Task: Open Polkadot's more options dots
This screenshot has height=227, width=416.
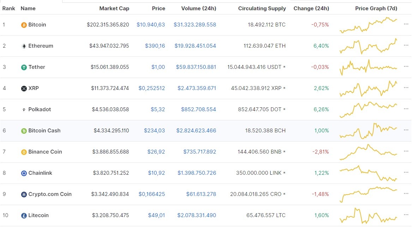Action: pos(406,109)
